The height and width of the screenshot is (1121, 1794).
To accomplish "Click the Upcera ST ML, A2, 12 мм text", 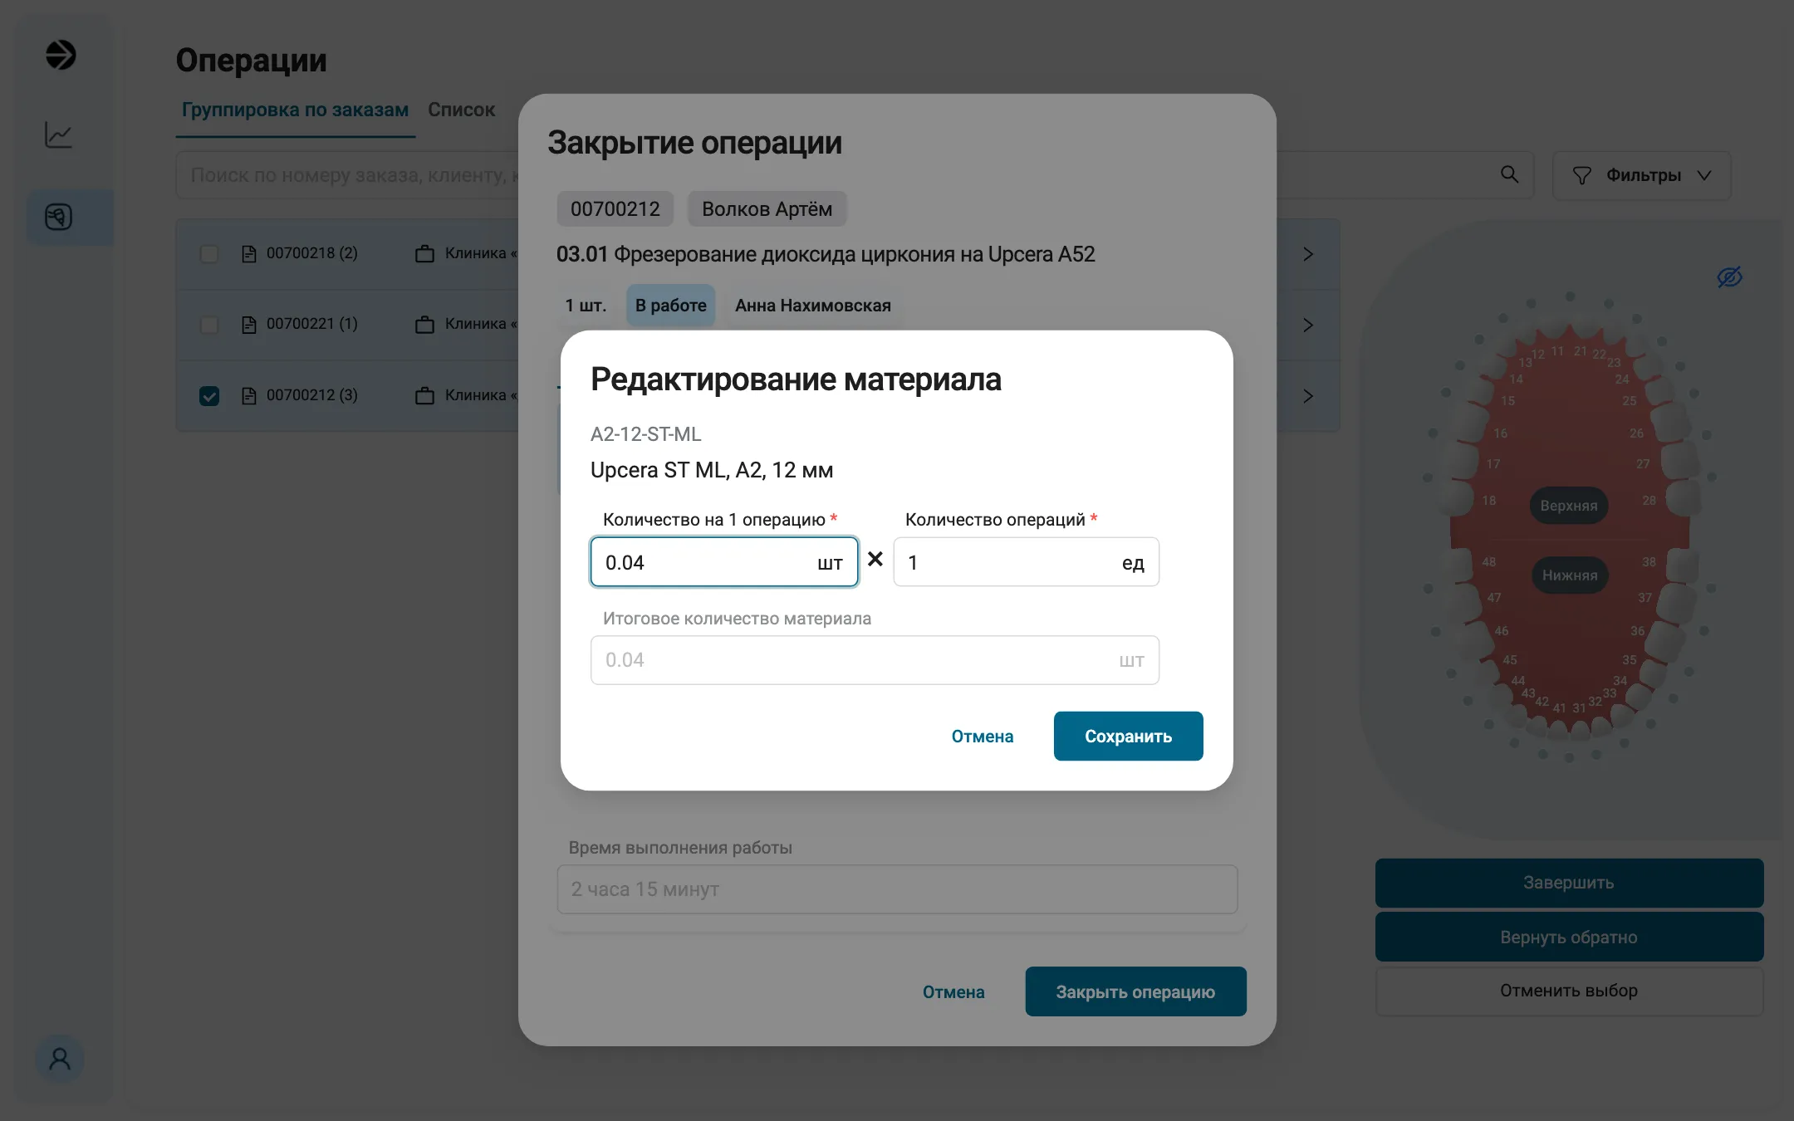I will 712,470.
